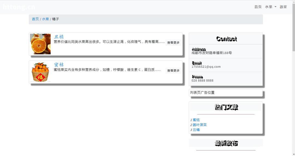This screenshot has width=295, height=156.
Task: Open the 丑橘 orange thumbnail image
Action: tap(40, 44)
